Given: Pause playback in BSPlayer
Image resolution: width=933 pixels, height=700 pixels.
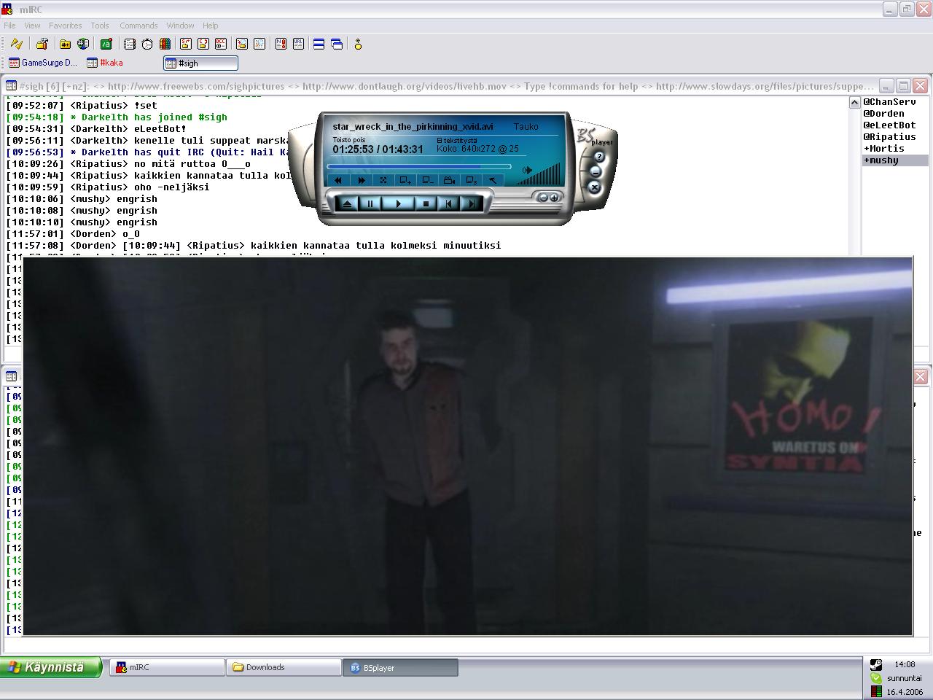Looking at the screenshot, I should click(370, 203).
